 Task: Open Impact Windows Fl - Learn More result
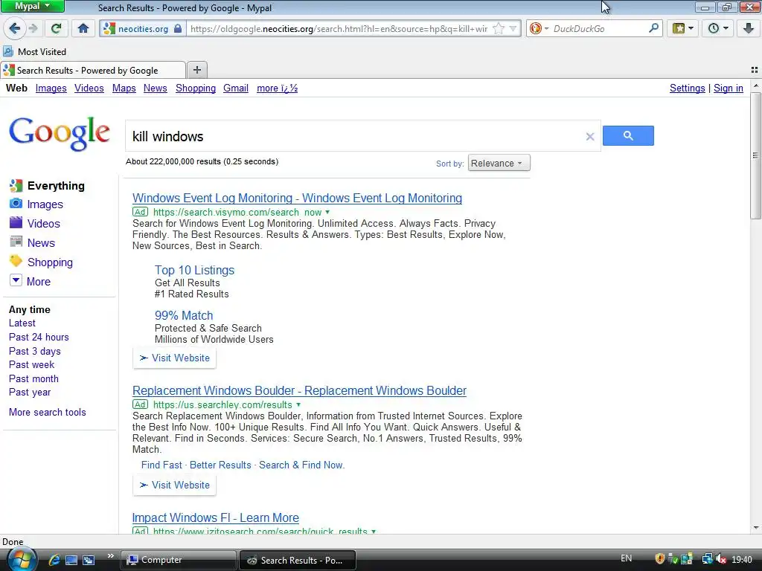[x=215, y=517]
